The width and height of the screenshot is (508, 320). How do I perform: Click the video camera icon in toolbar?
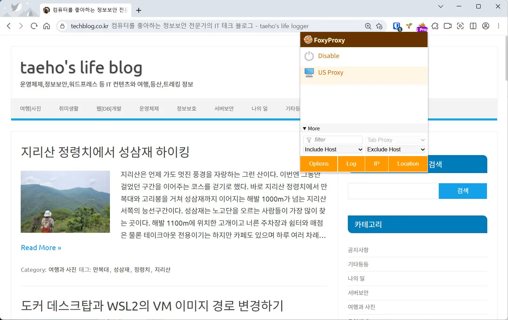pyautogui.click(x=447, y=26)
